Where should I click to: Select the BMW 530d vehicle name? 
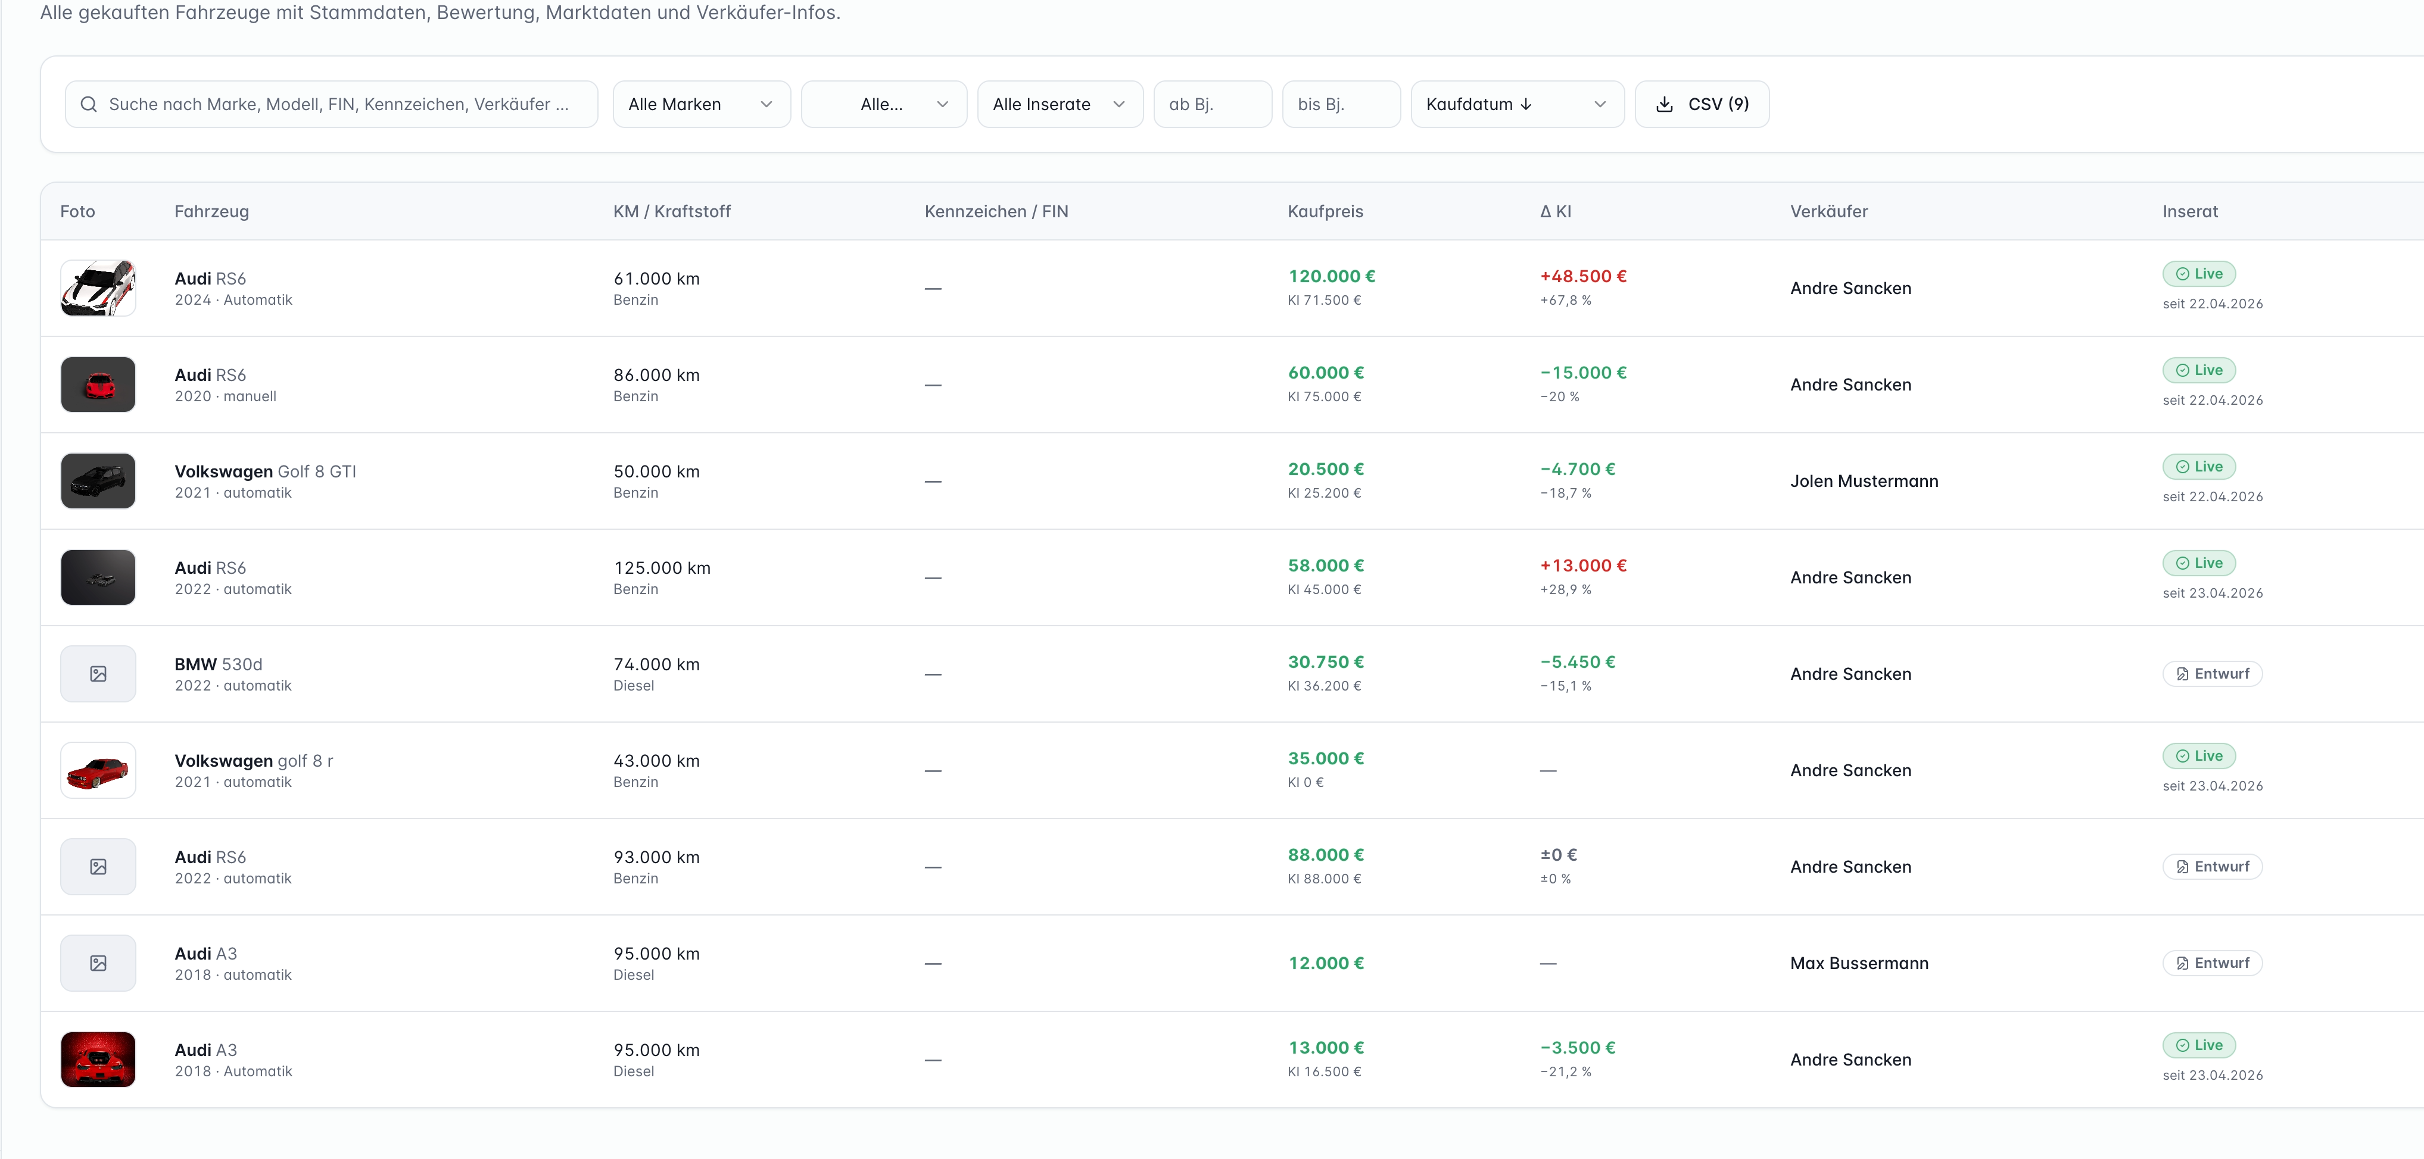(x=219, y=664)
